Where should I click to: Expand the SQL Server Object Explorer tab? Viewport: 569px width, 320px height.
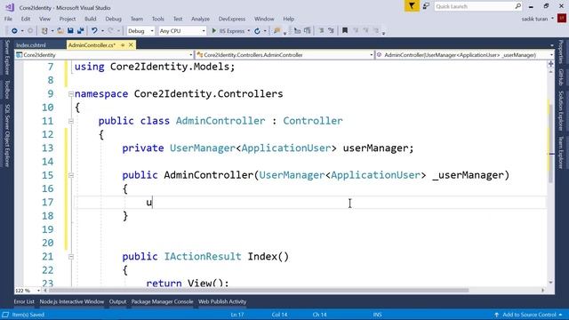click(x=7, y=135)
